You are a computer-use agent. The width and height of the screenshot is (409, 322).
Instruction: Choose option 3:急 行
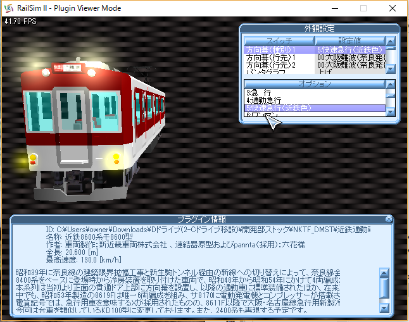coord(315,93)
